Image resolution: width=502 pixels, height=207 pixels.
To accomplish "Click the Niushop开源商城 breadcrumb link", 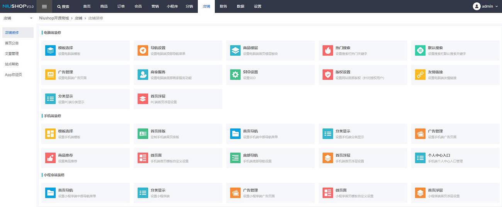I will (x=54, y=18).
